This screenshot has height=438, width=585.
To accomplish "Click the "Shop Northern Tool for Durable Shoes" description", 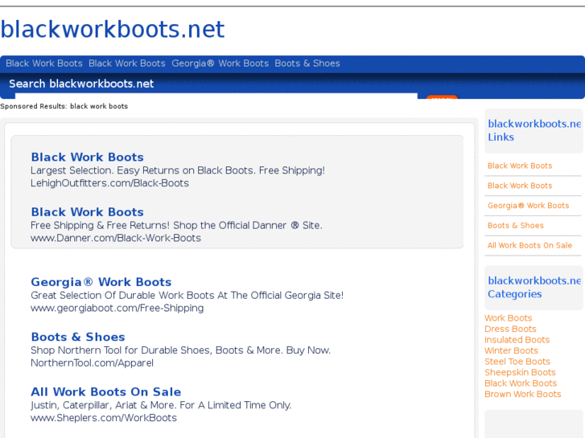I will [180, 350].
